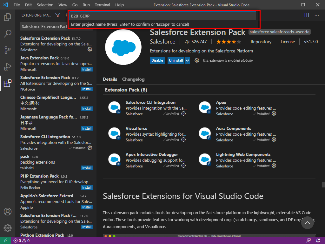
Task: Open manage gear next to Uninstall button
Action: point(197,60)
